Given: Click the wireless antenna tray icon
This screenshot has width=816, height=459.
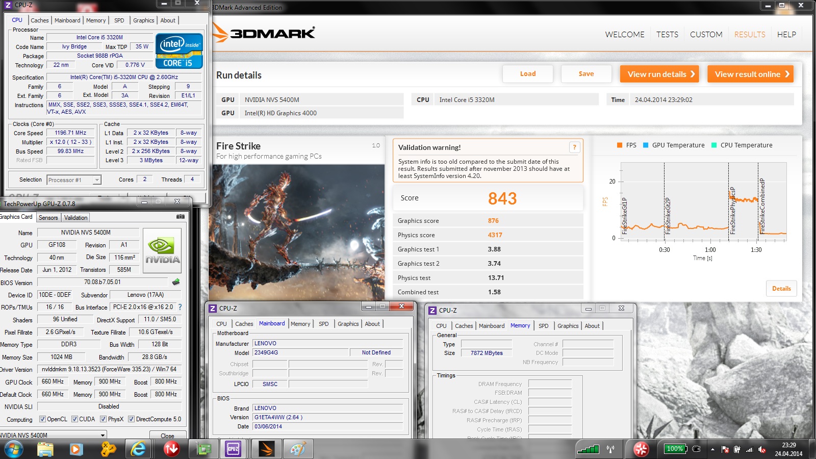Looking at the screenshot, I should point(610,449).
